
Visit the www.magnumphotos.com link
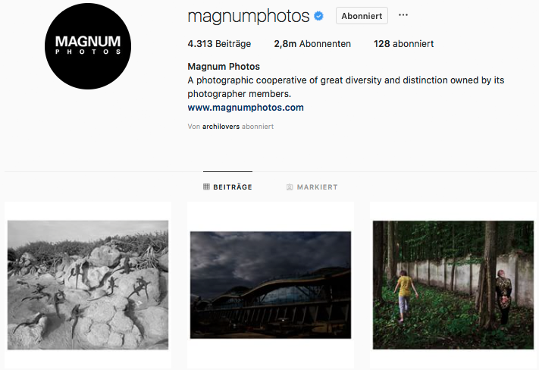click(x=246, y=108)
